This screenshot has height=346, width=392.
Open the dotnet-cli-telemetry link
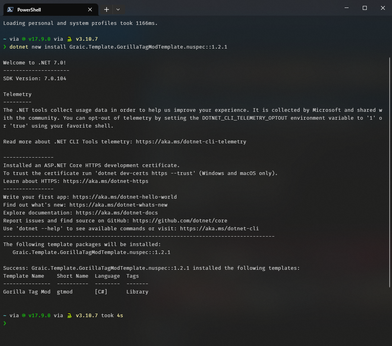click(x=191, y=142)
